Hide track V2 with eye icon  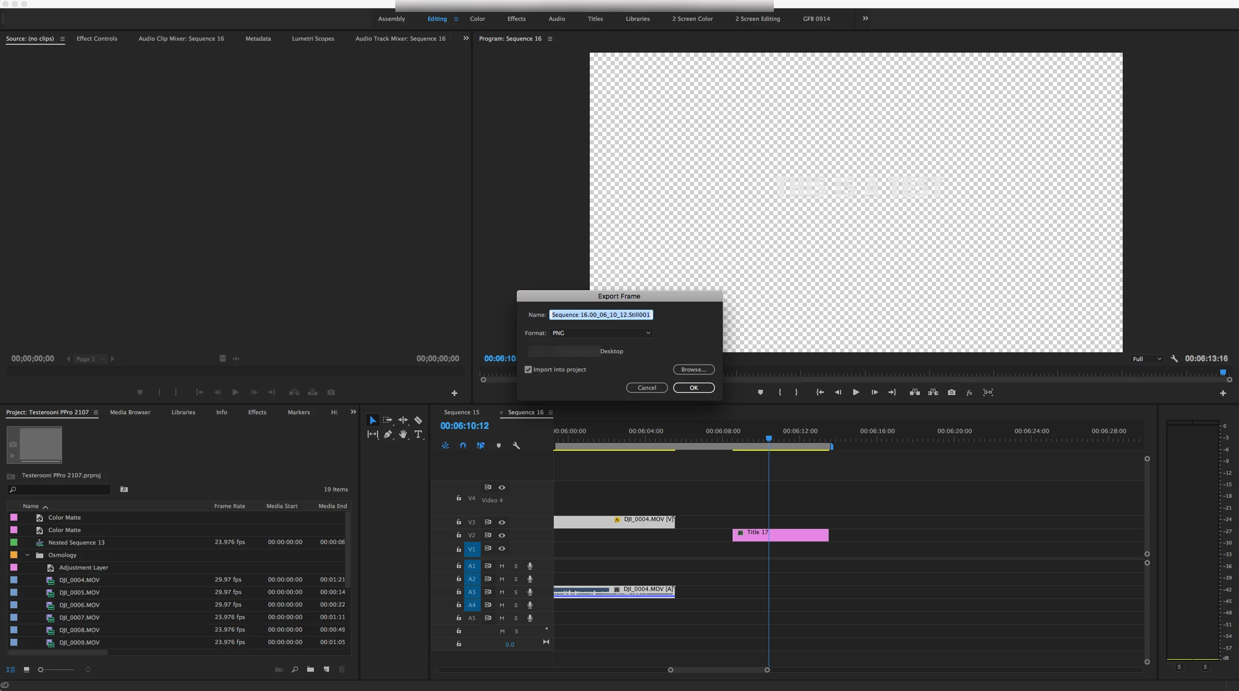coord(502,535)
